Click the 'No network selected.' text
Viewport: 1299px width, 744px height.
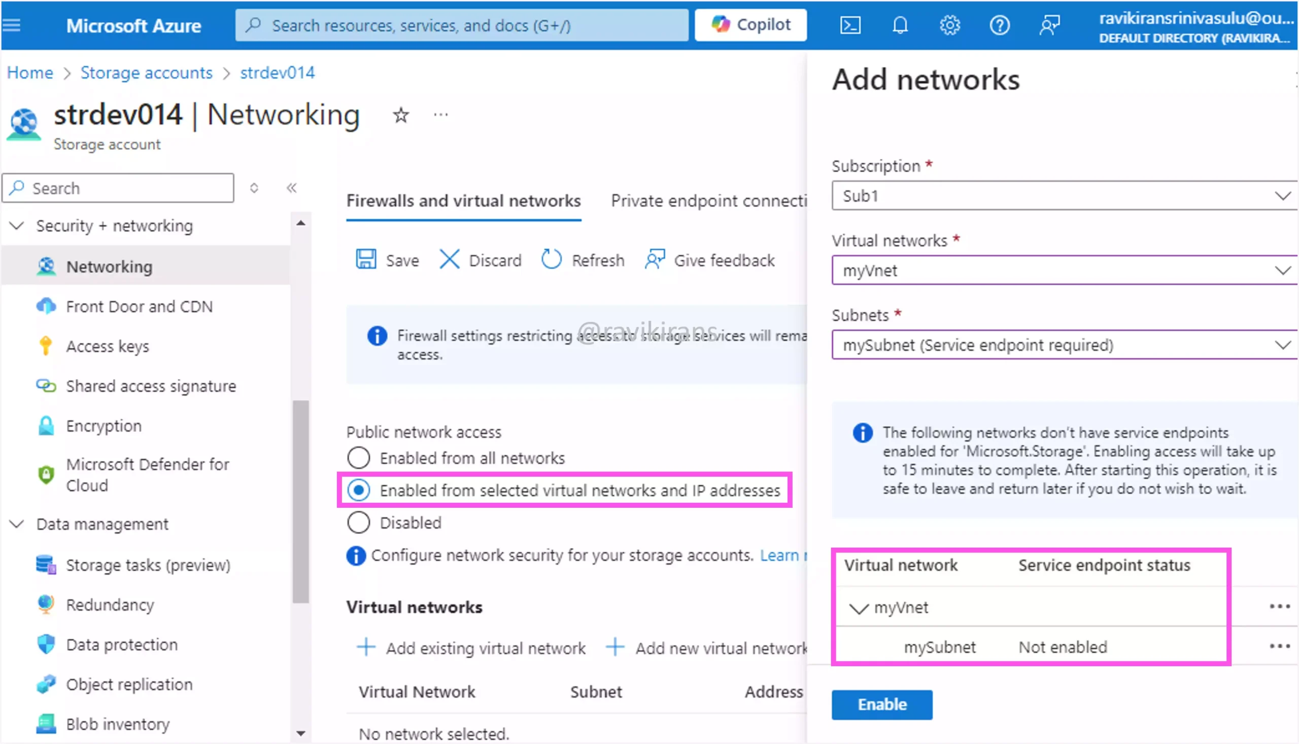pos(434,734)
